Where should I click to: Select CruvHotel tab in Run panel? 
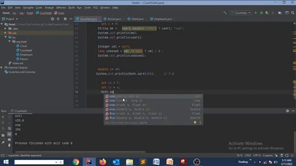coord(20,111)
